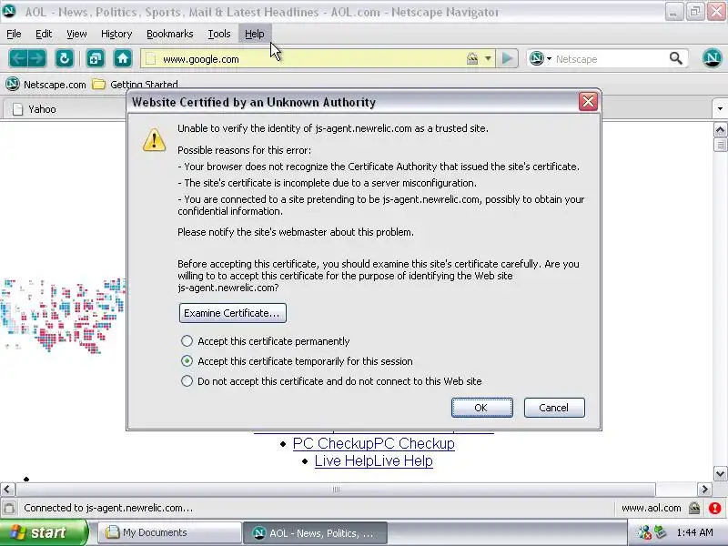Click the padlock icon in the status bar
Image resolution: width=728 pixels, height=546 pixels.
(694, 508)
